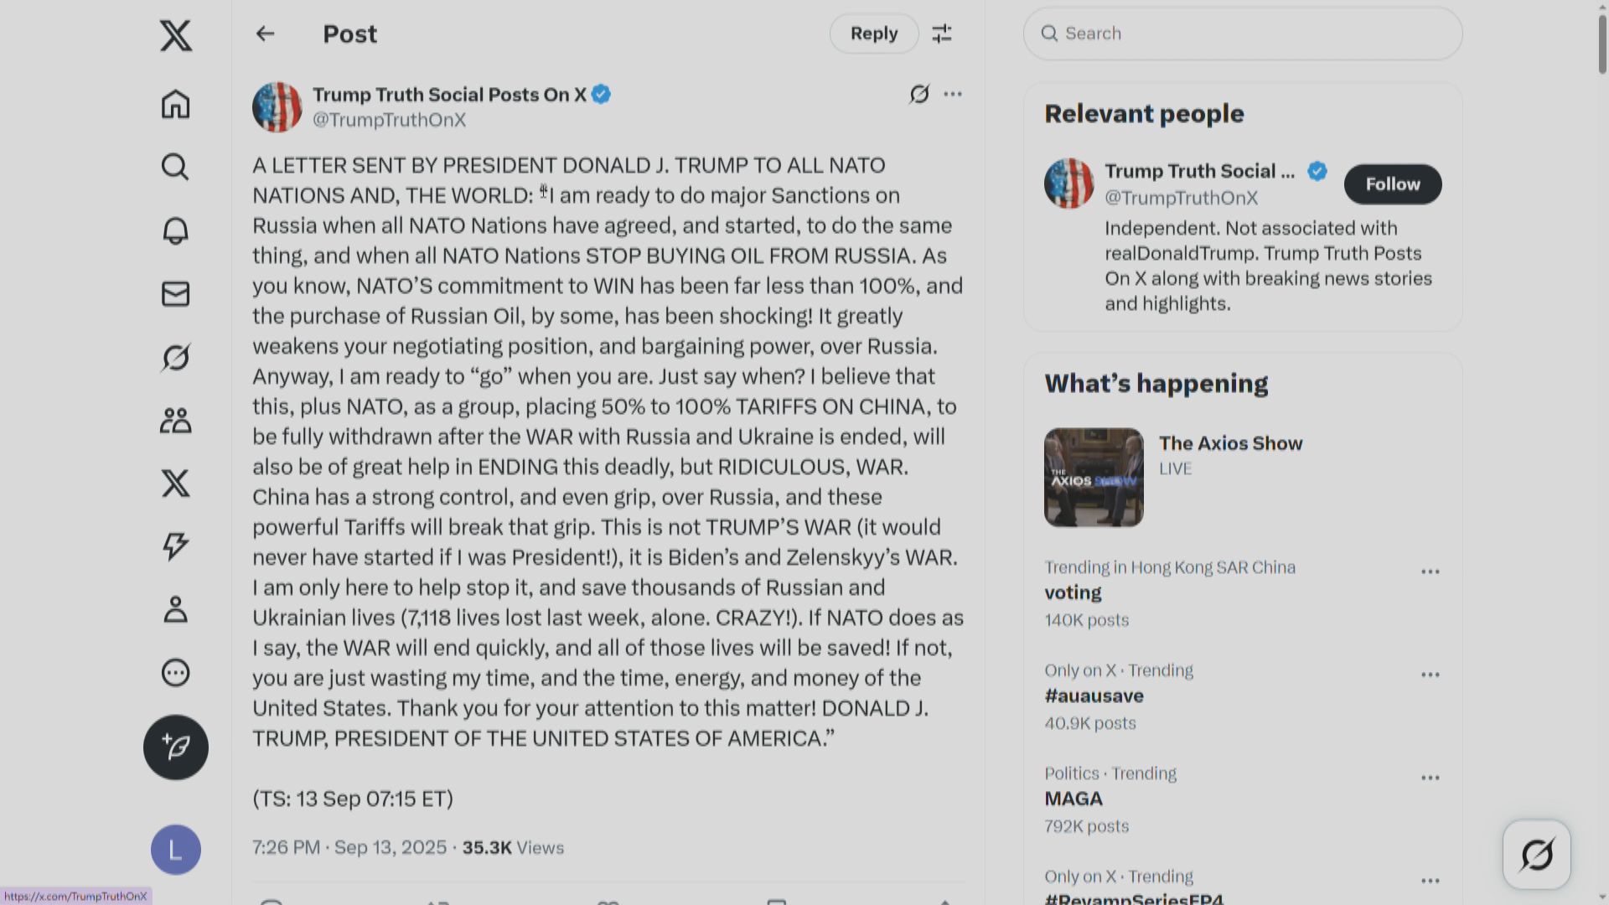Image resolution: width=1609 pixels, height=905 pixels.
Task: Open Notifications bell icon
Action: pyautogui.click(x=175, y=230)
